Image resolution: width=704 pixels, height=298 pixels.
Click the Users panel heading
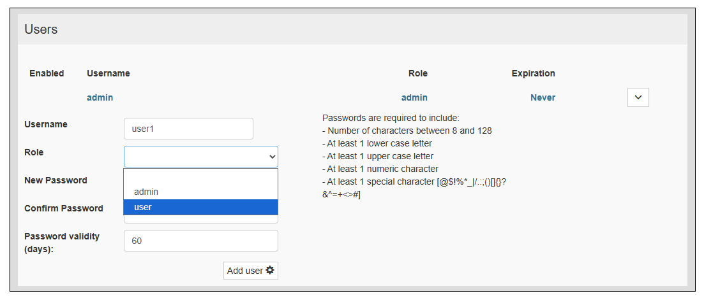coord(41,29)
